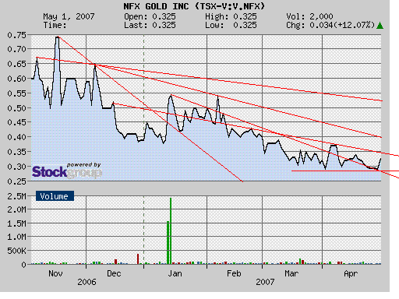Image resolution: width=399 pixels, height=299 pixels.
Task: Click the second-tallest green January volume bar
Action: (x=168, y=243)
